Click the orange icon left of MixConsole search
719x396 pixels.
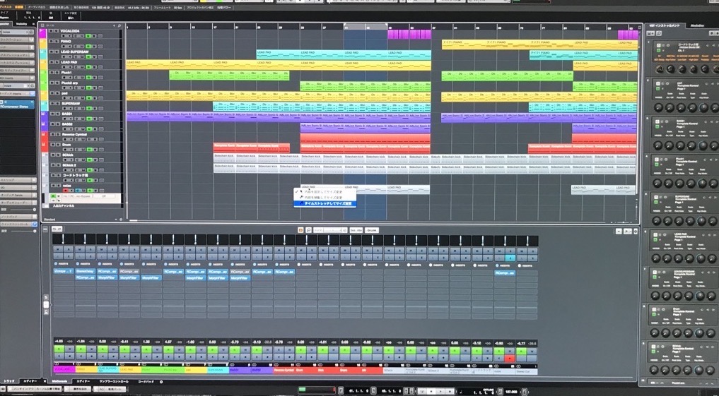click(x=300, y=230)
